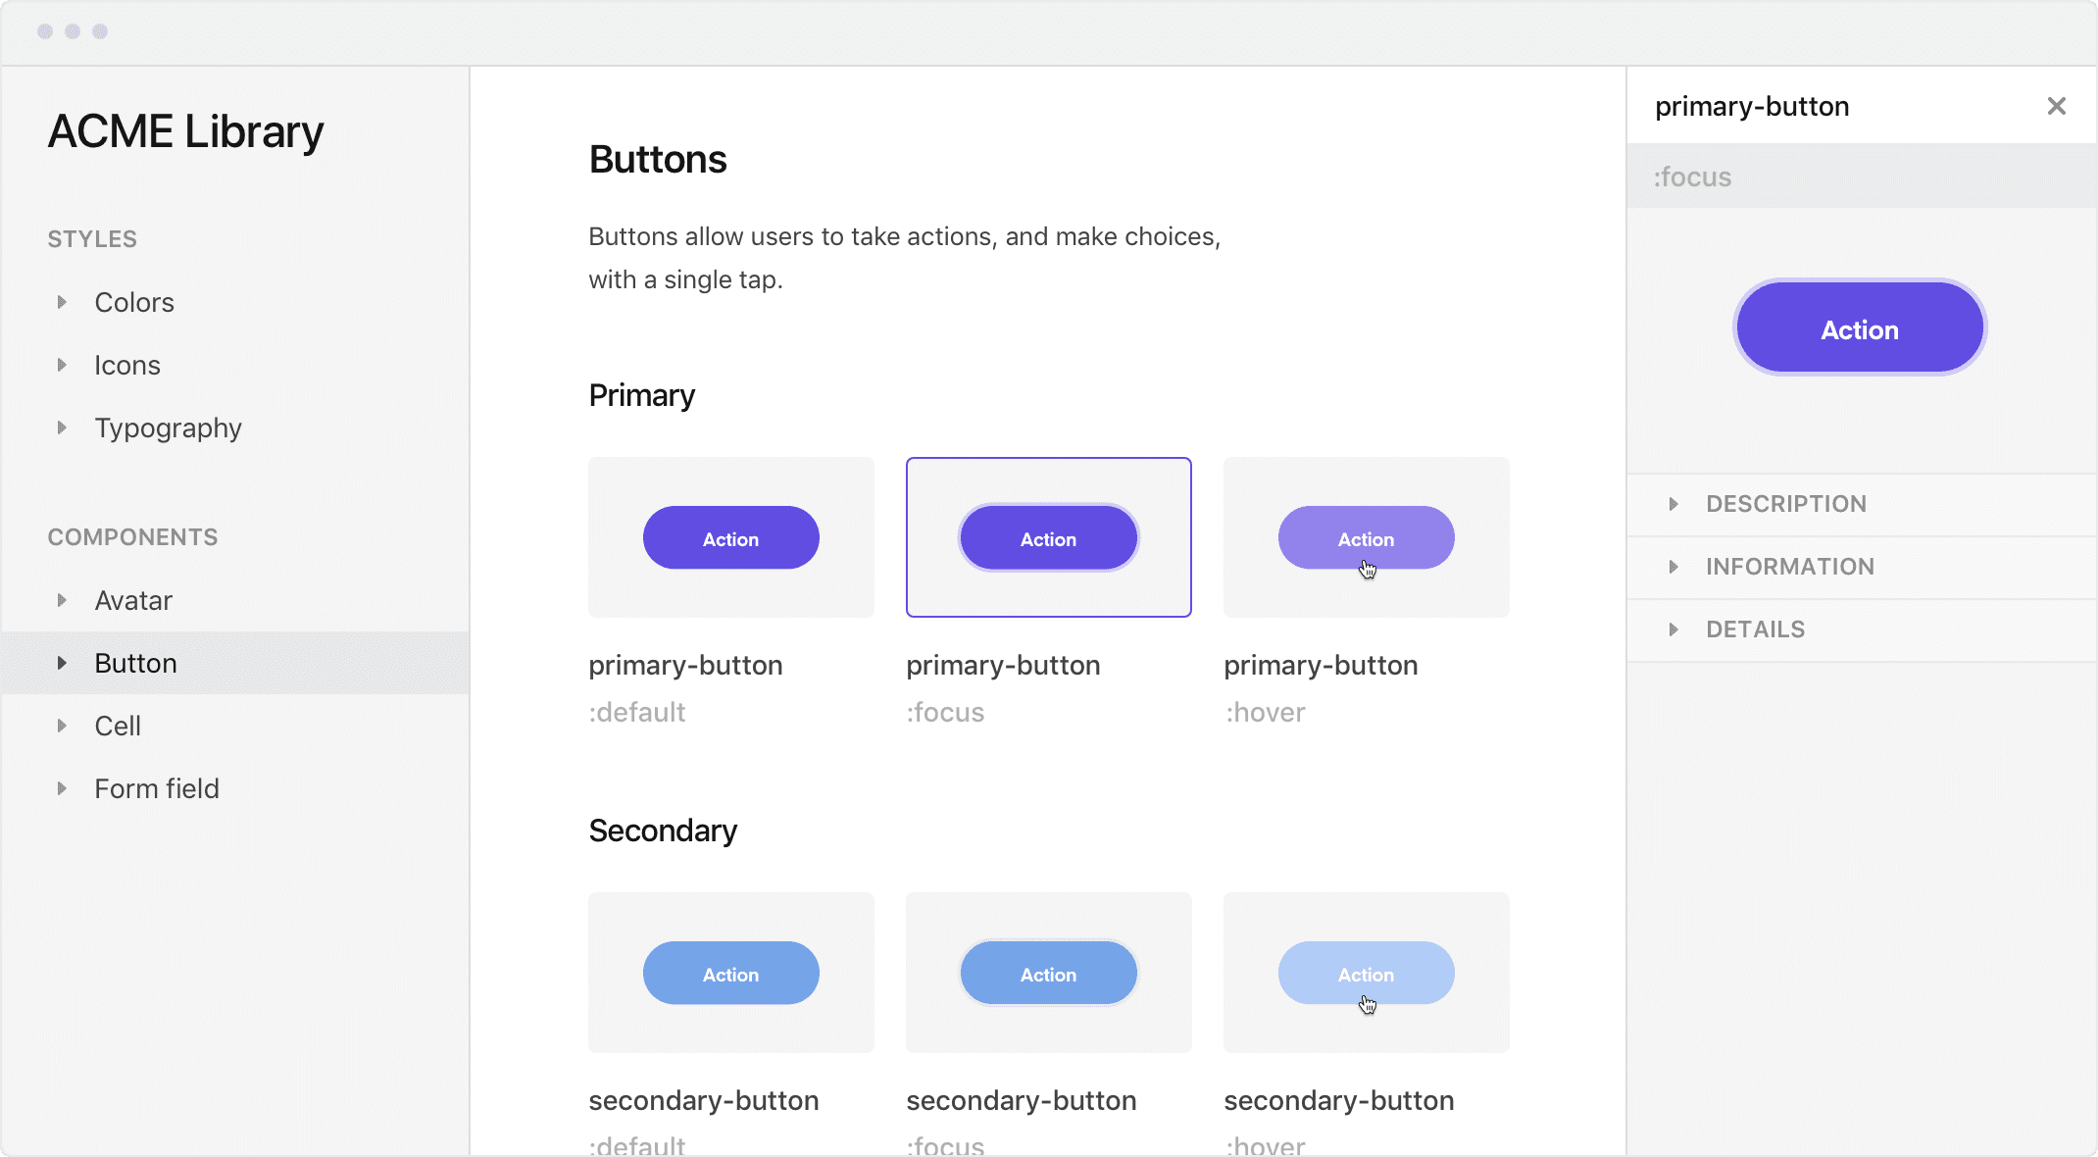This screenshot has height=1157, width=2098.
Task: Expand the Colors tree arrow
Action: tap(62, 302)
